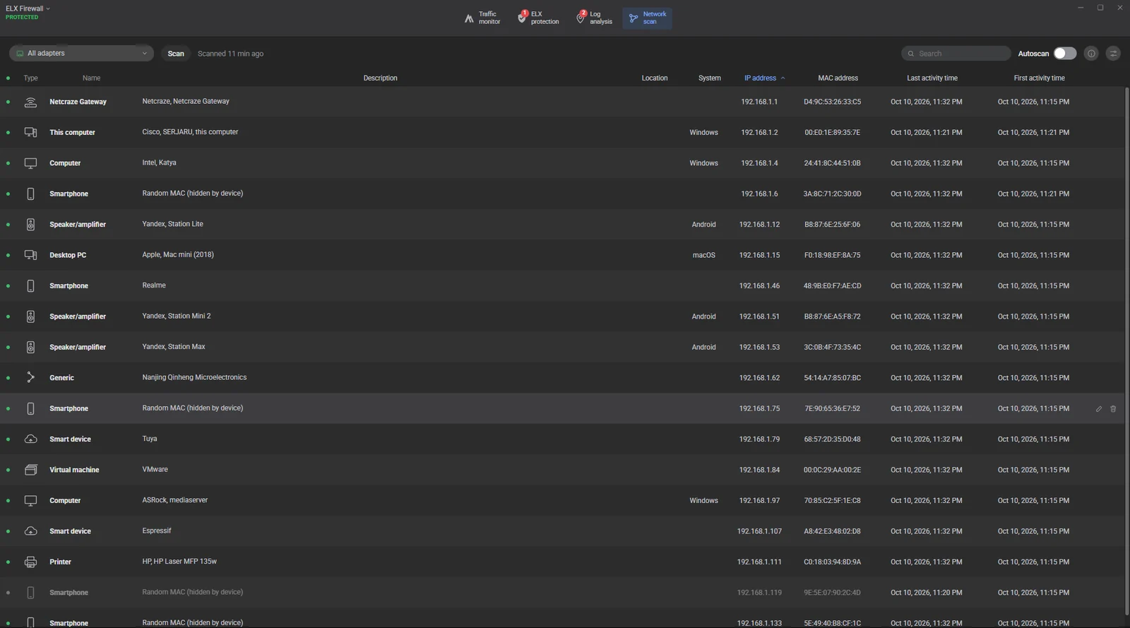The height and width of the screenshot is (628, 1130).
Task: Click the VMware virtual machine icon
Action: pos(30,470)
